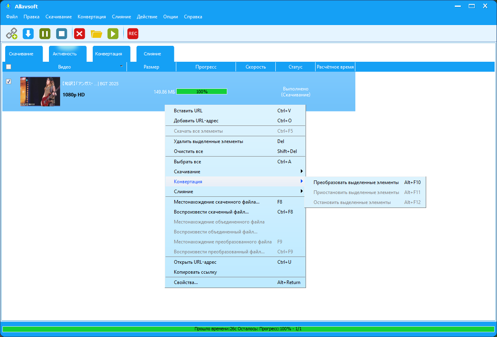
Task: Pause with the green pause icon
Action: pyautogui.click(x=45, y=33)
